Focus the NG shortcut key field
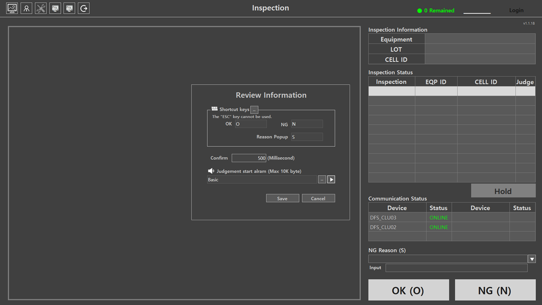Image resolution: width=542 pixels, height=305 pixels. point(307,124)
